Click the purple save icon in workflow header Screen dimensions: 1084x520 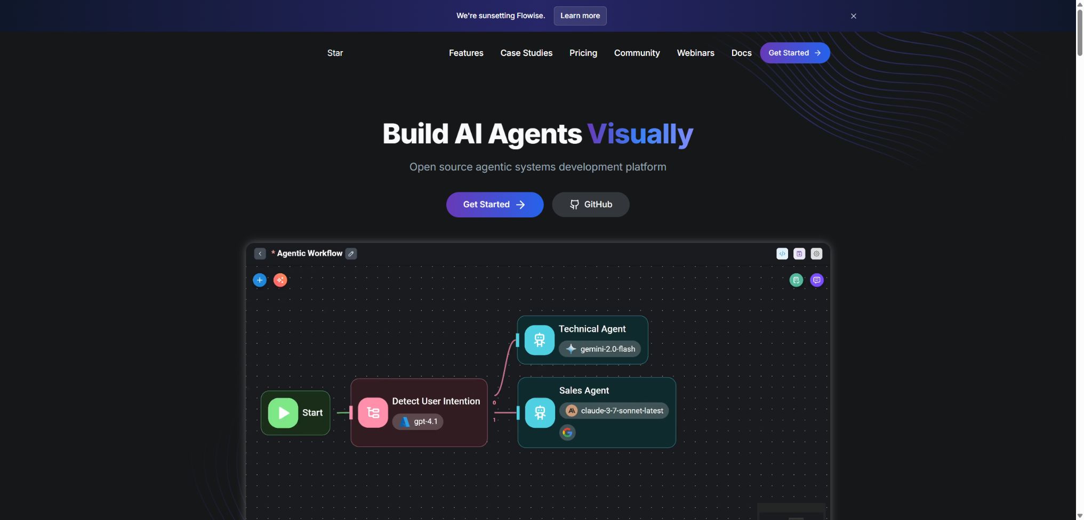click(x=799, y=254)
